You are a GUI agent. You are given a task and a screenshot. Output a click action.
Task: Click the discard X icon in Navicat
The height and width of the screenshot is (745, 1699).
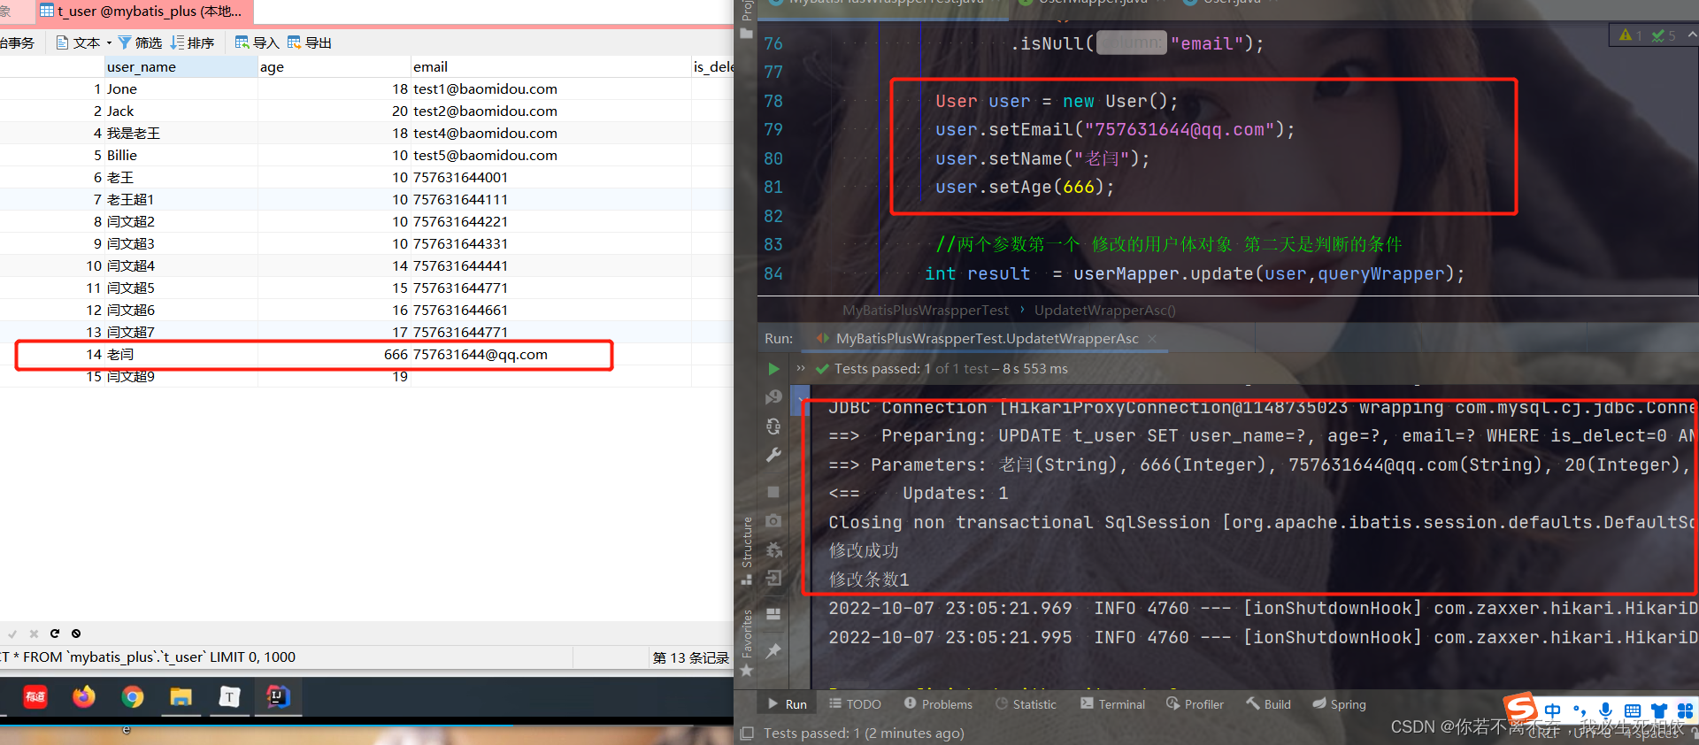pos(34,634)
